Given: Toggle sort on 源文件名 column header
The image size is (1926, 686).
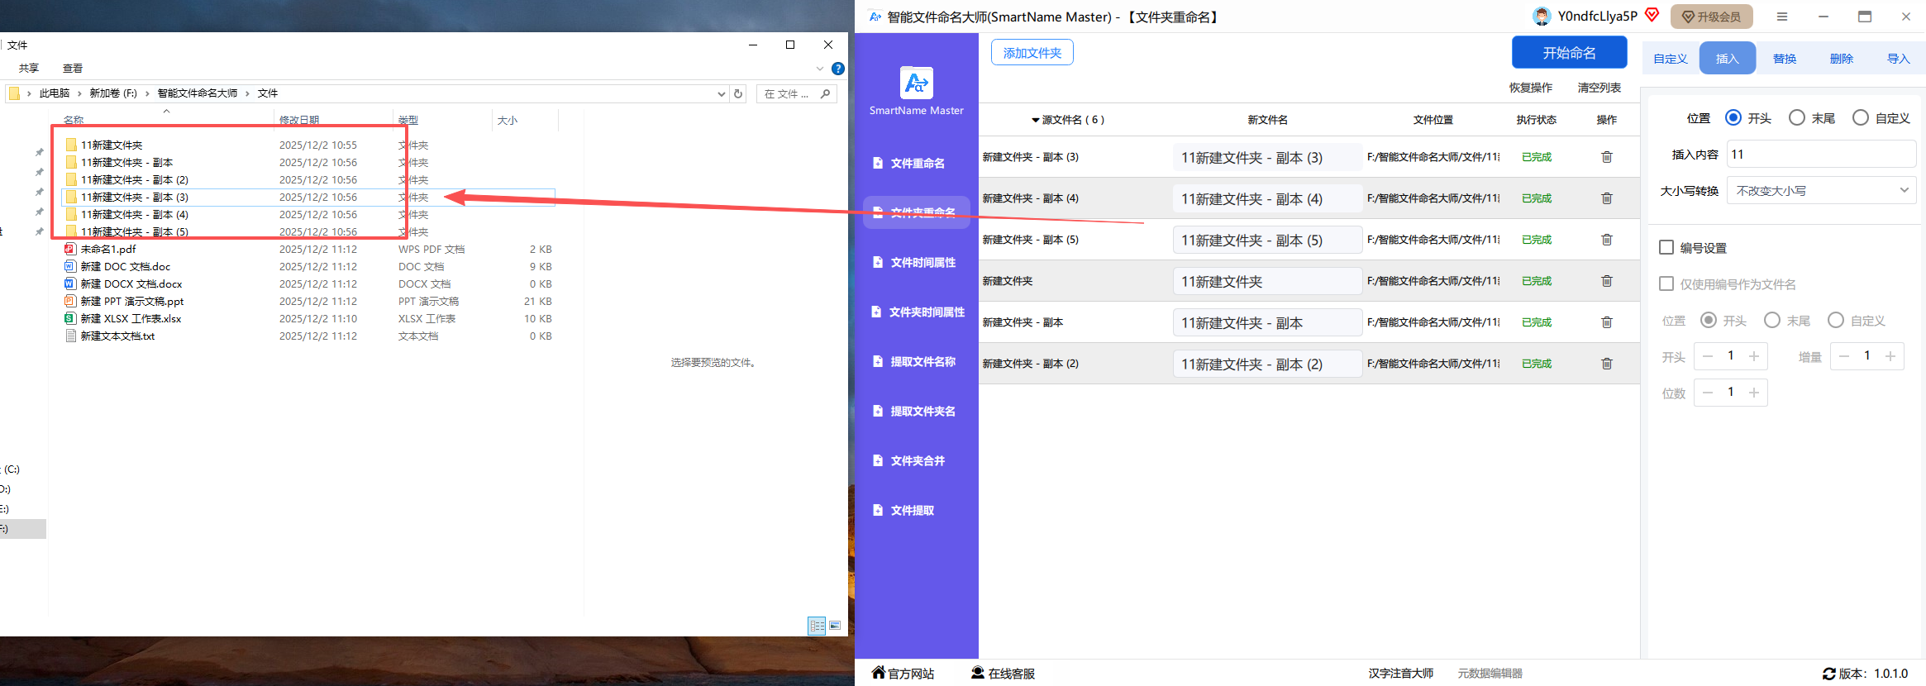Looking at the screenshot, I should pos(1067,120).
